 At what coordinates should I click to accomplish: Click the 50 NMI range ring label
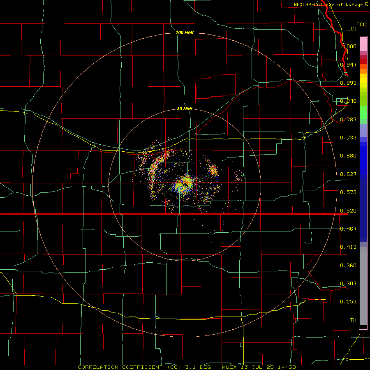pyautogui.click(x=185, y=109)
